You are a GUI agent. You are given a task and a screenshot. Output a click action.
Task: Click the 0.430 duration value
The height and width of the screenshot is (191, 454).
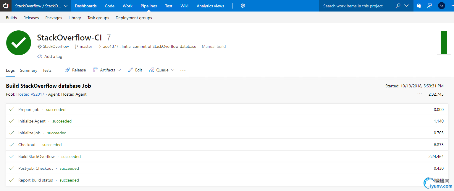click(x=439, y=169)
